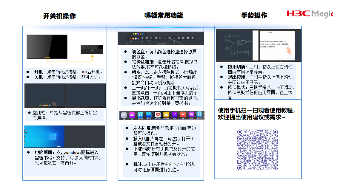Click the 应用栏 bullet text
340x186 pixels.
click(65, 115)
